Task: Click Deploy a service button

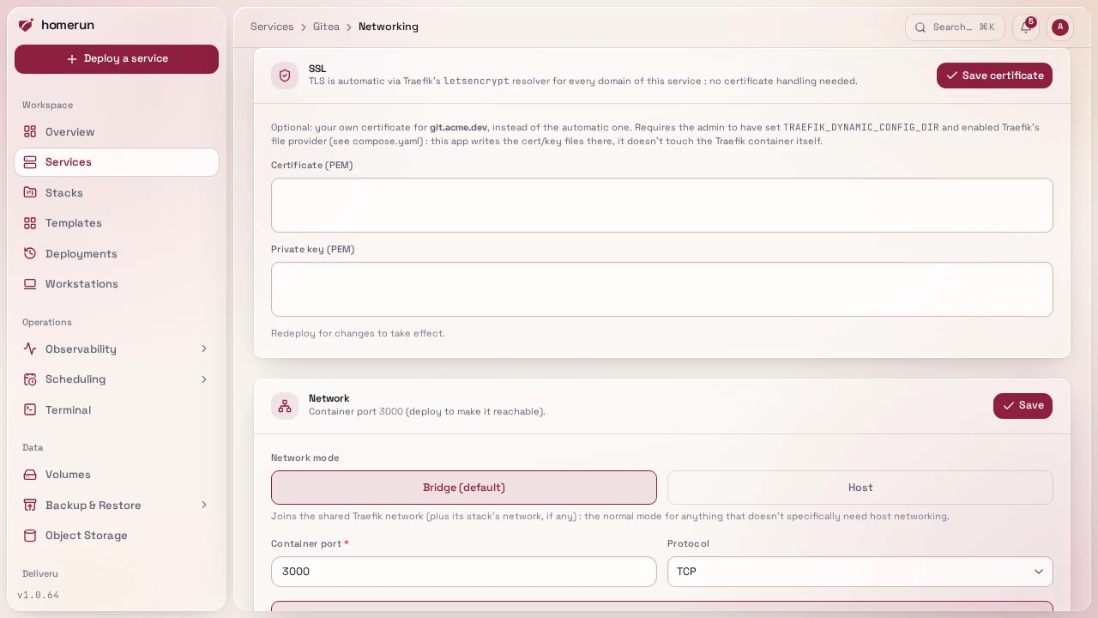Action: click(x=117, y=59)
